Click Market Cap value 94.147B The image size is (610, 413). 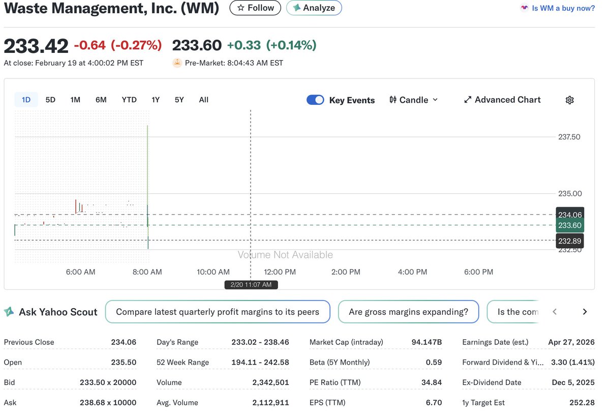pos(426,342)
